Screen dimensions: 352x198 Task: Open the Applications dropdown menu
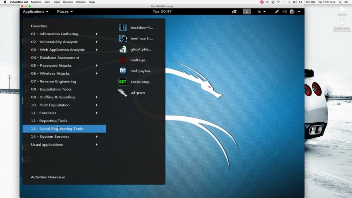pyautogui.click(x=36, y=12)
